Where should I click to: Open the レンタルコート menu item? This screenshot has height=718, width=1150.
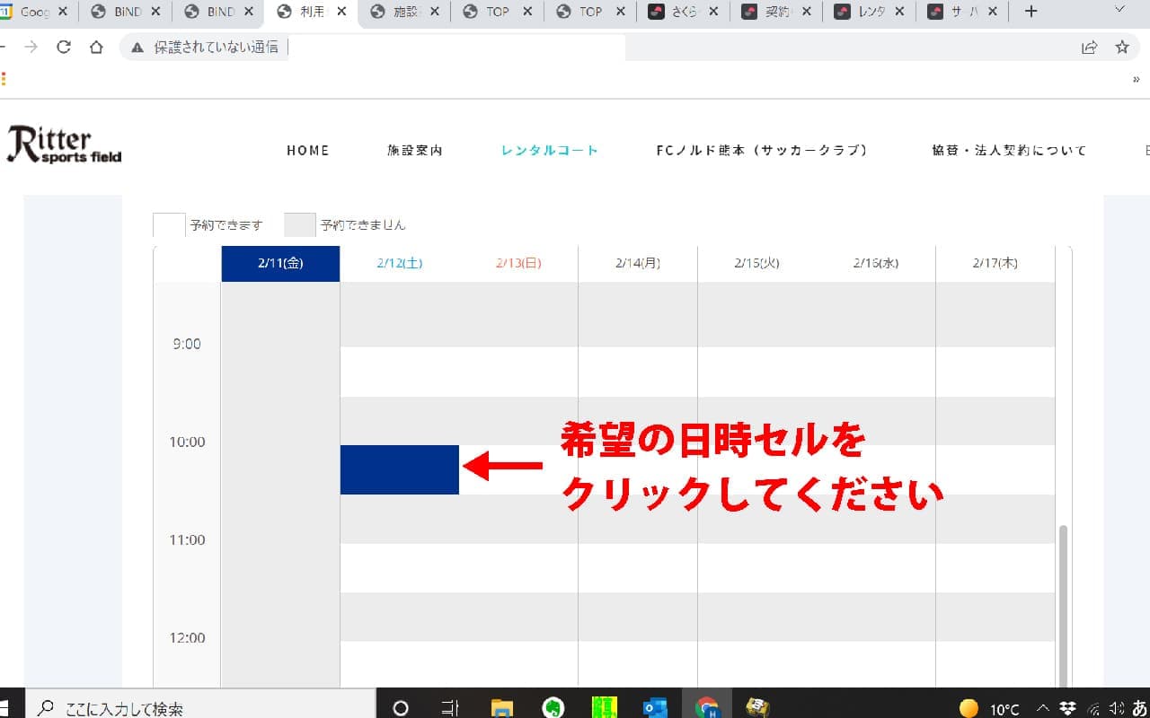(x=549, y=151)
